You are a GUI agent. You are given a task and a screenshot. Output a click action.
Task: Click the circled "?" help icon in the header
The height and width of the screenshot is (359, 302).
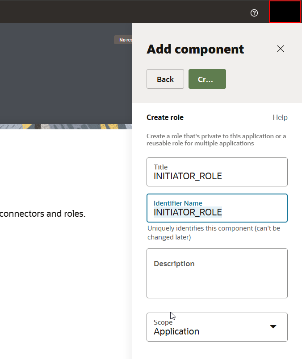[x=254, y=13]
